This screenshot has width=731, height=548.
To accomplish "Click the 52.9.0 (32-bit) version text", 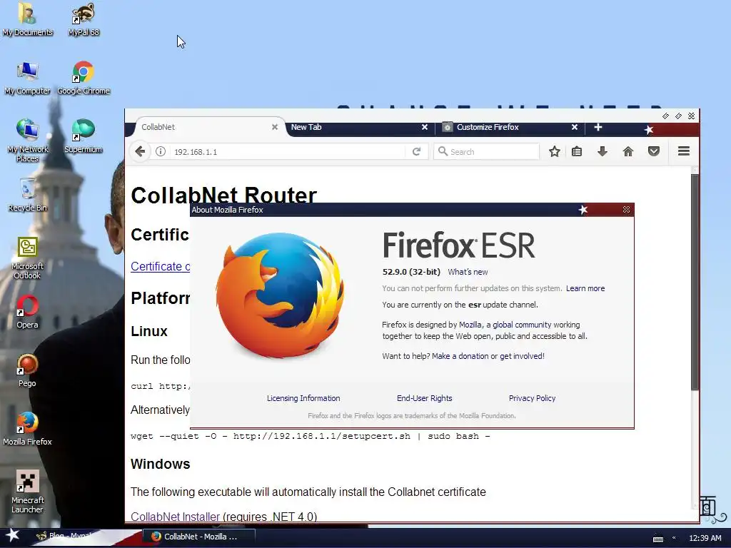I will 411,272.
